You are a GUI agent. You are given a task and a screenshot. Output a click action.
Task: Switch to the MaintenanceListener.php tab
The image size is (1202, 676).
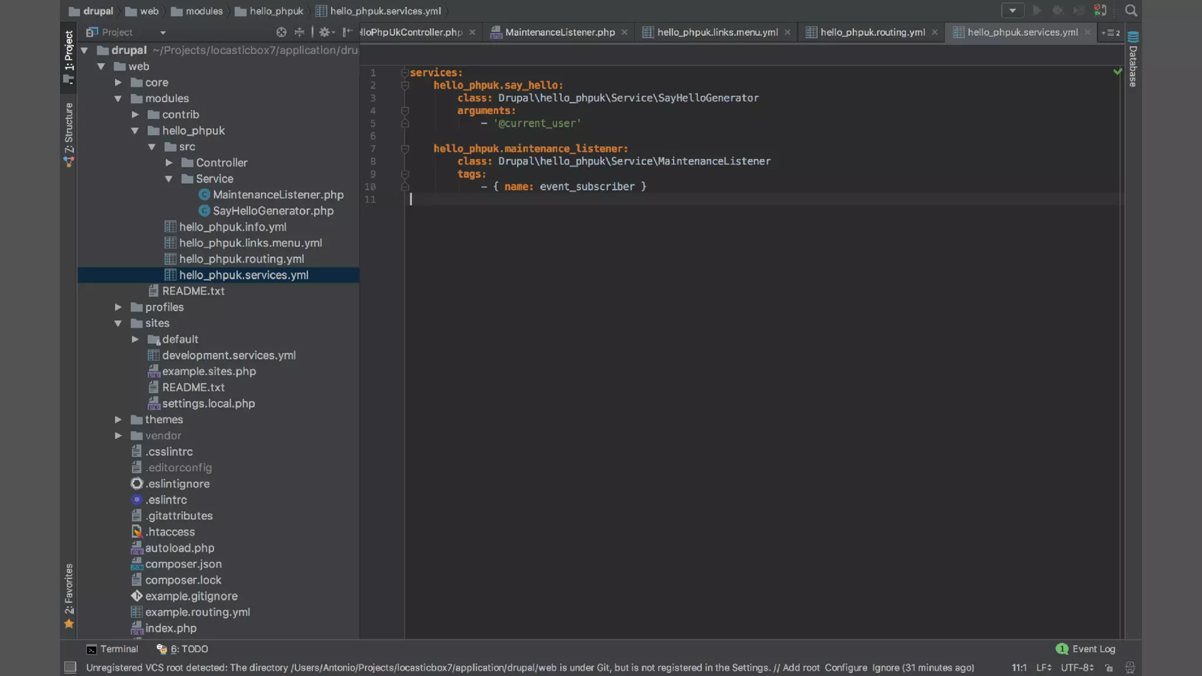click(x=559, y=32)
